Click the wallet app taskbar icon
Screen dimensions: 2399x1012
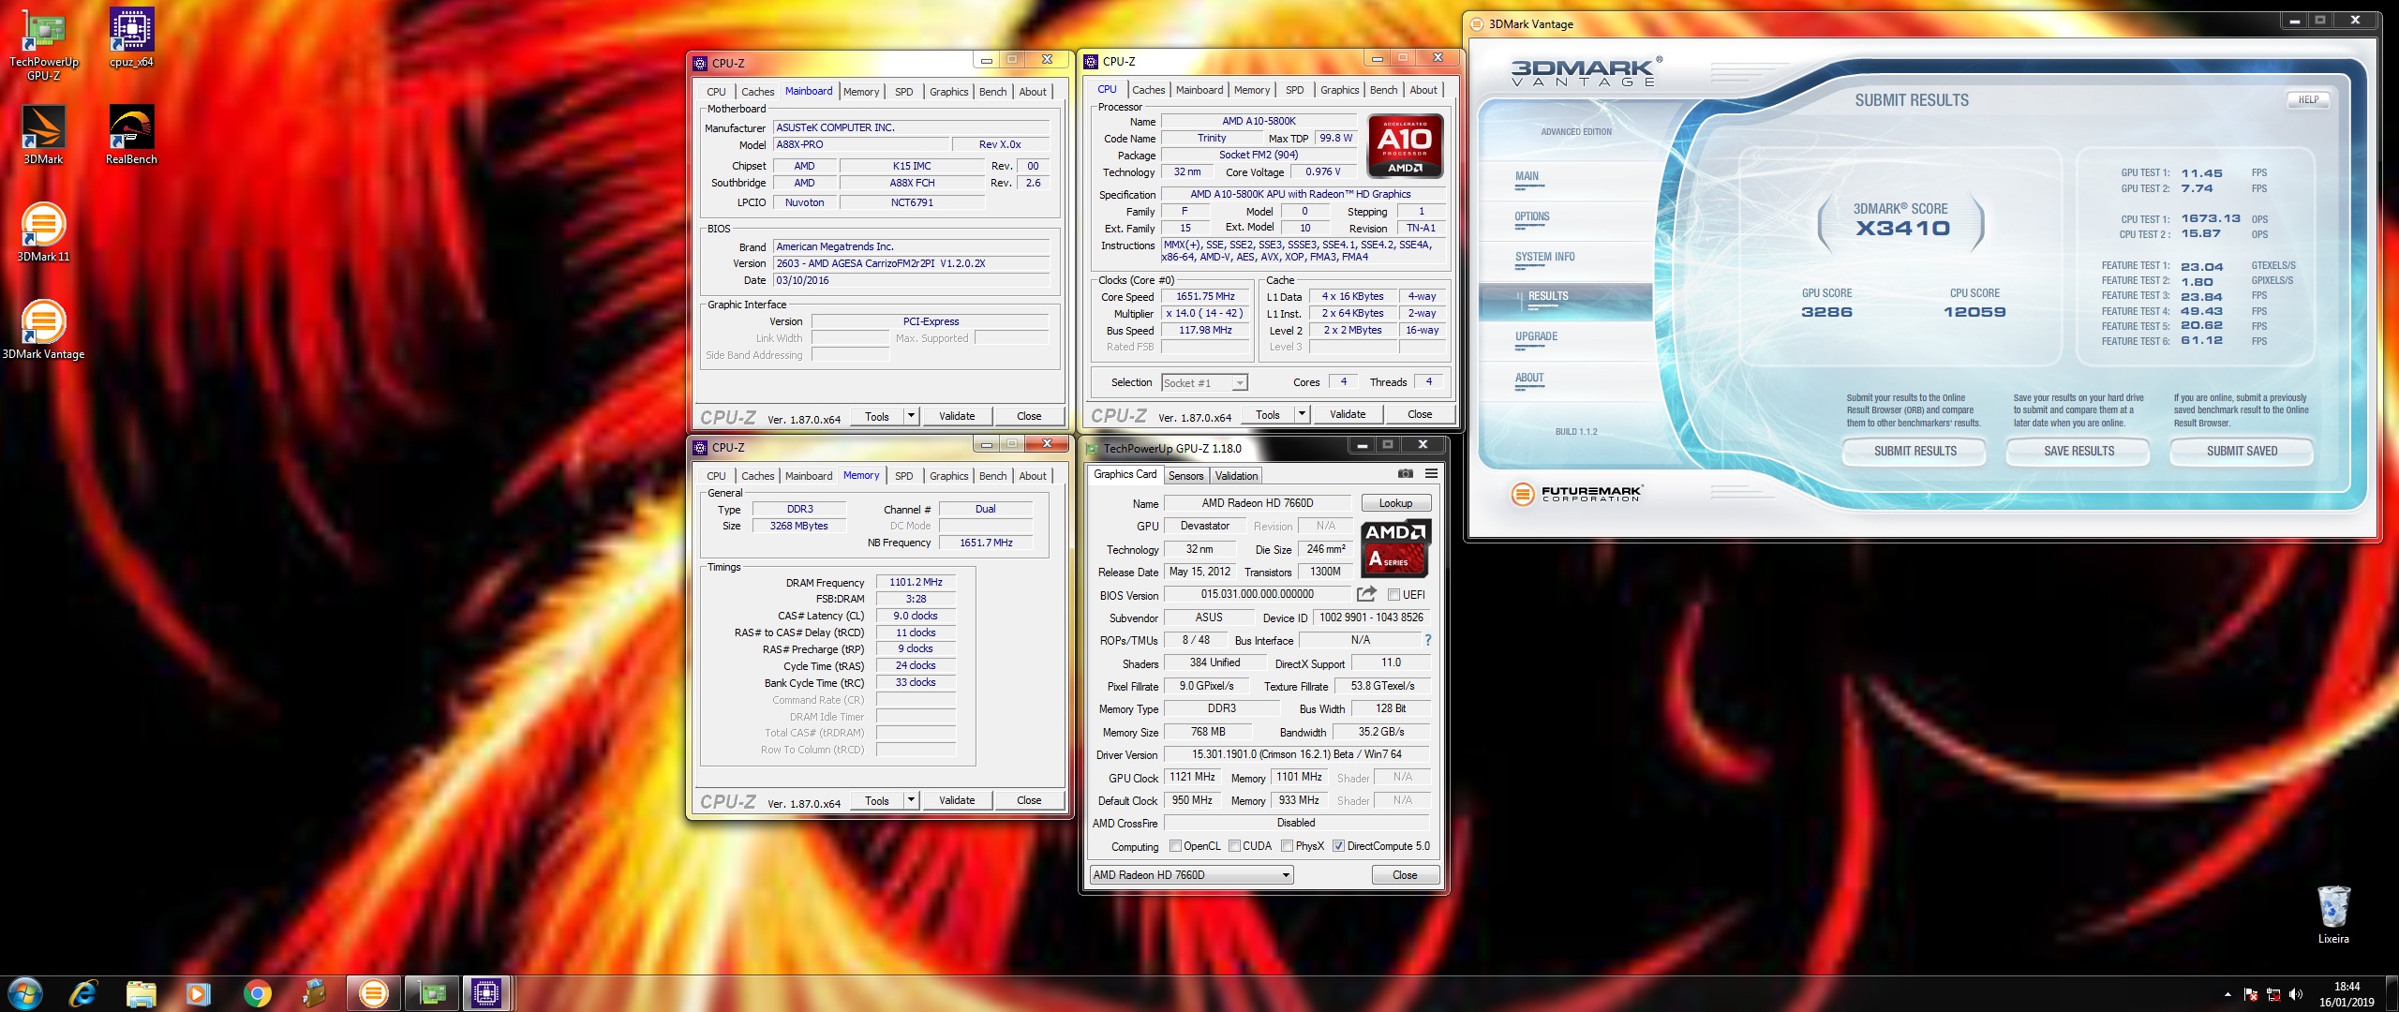click(315, 993)
